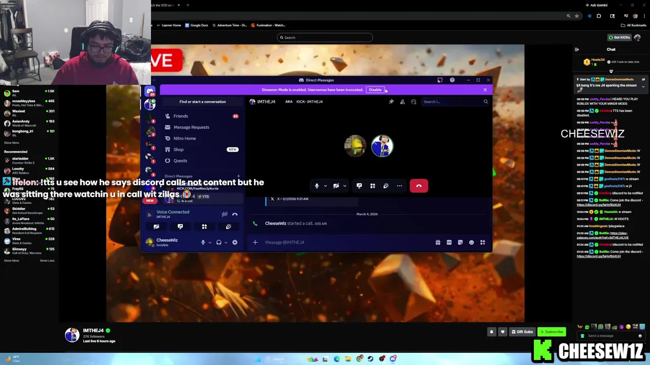Open soundboard in the call controls
650x365 pixels.
pos(386,186)
